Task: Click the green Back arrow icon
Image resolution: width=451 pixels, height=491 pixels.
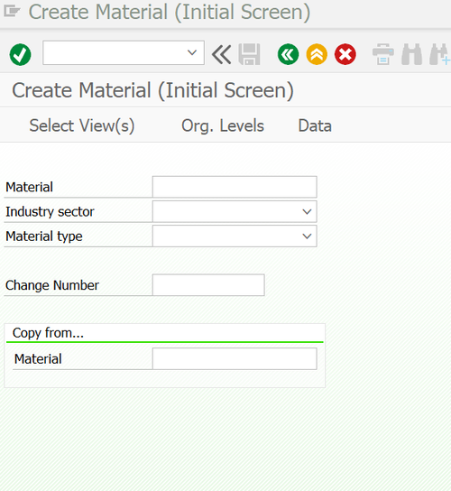Action: (288, 54)
